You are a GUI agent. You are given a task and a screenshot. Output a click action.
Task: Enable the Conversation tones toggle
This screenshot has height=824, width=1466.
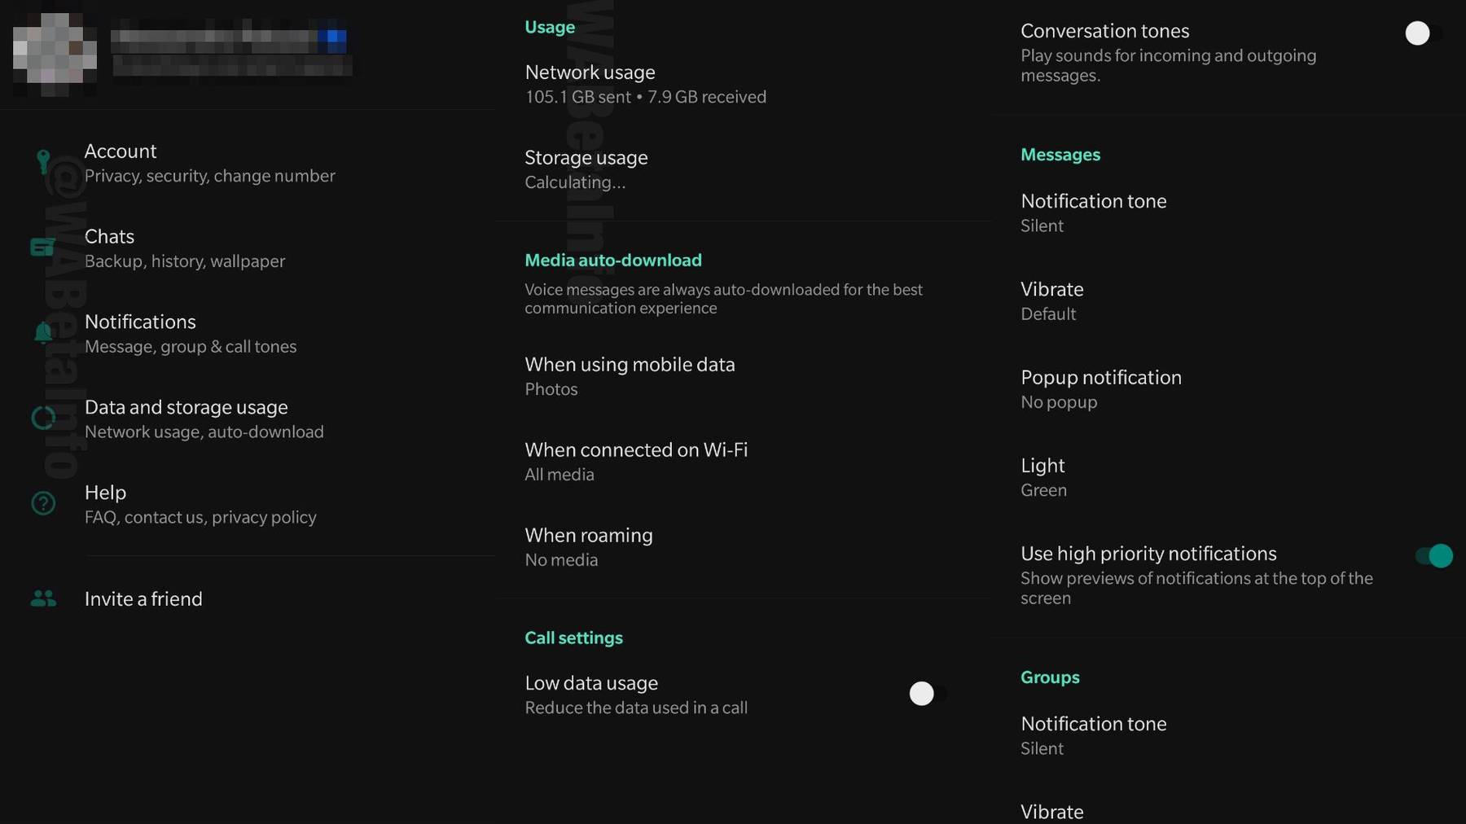[x=1418, y=33]
